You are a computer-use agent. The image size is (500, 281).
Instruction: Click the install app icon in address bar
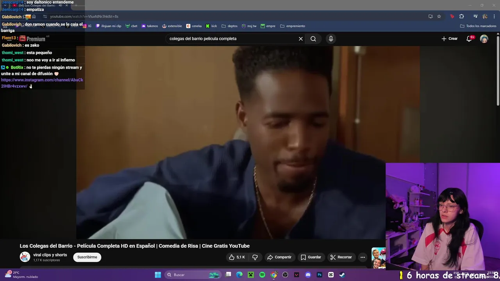(x=430, y=16)
